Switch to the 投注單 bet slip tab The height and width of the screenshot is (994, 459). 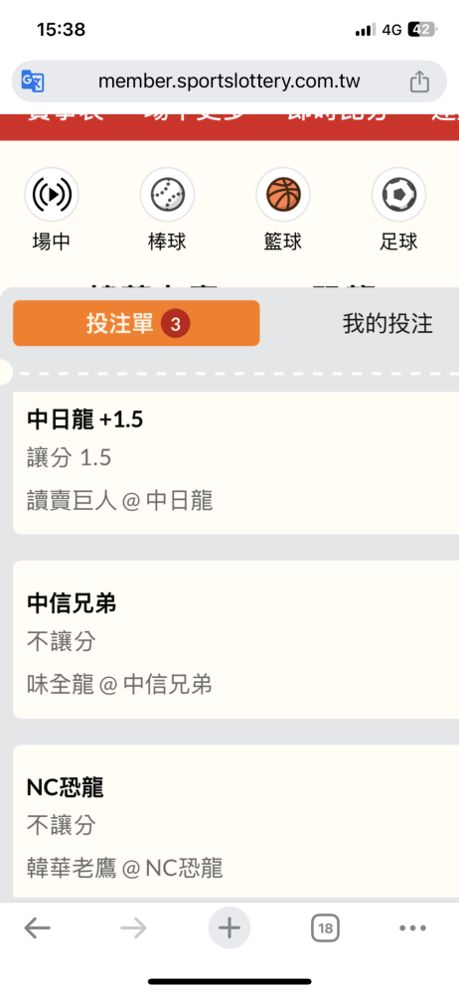tap(136, 323)
